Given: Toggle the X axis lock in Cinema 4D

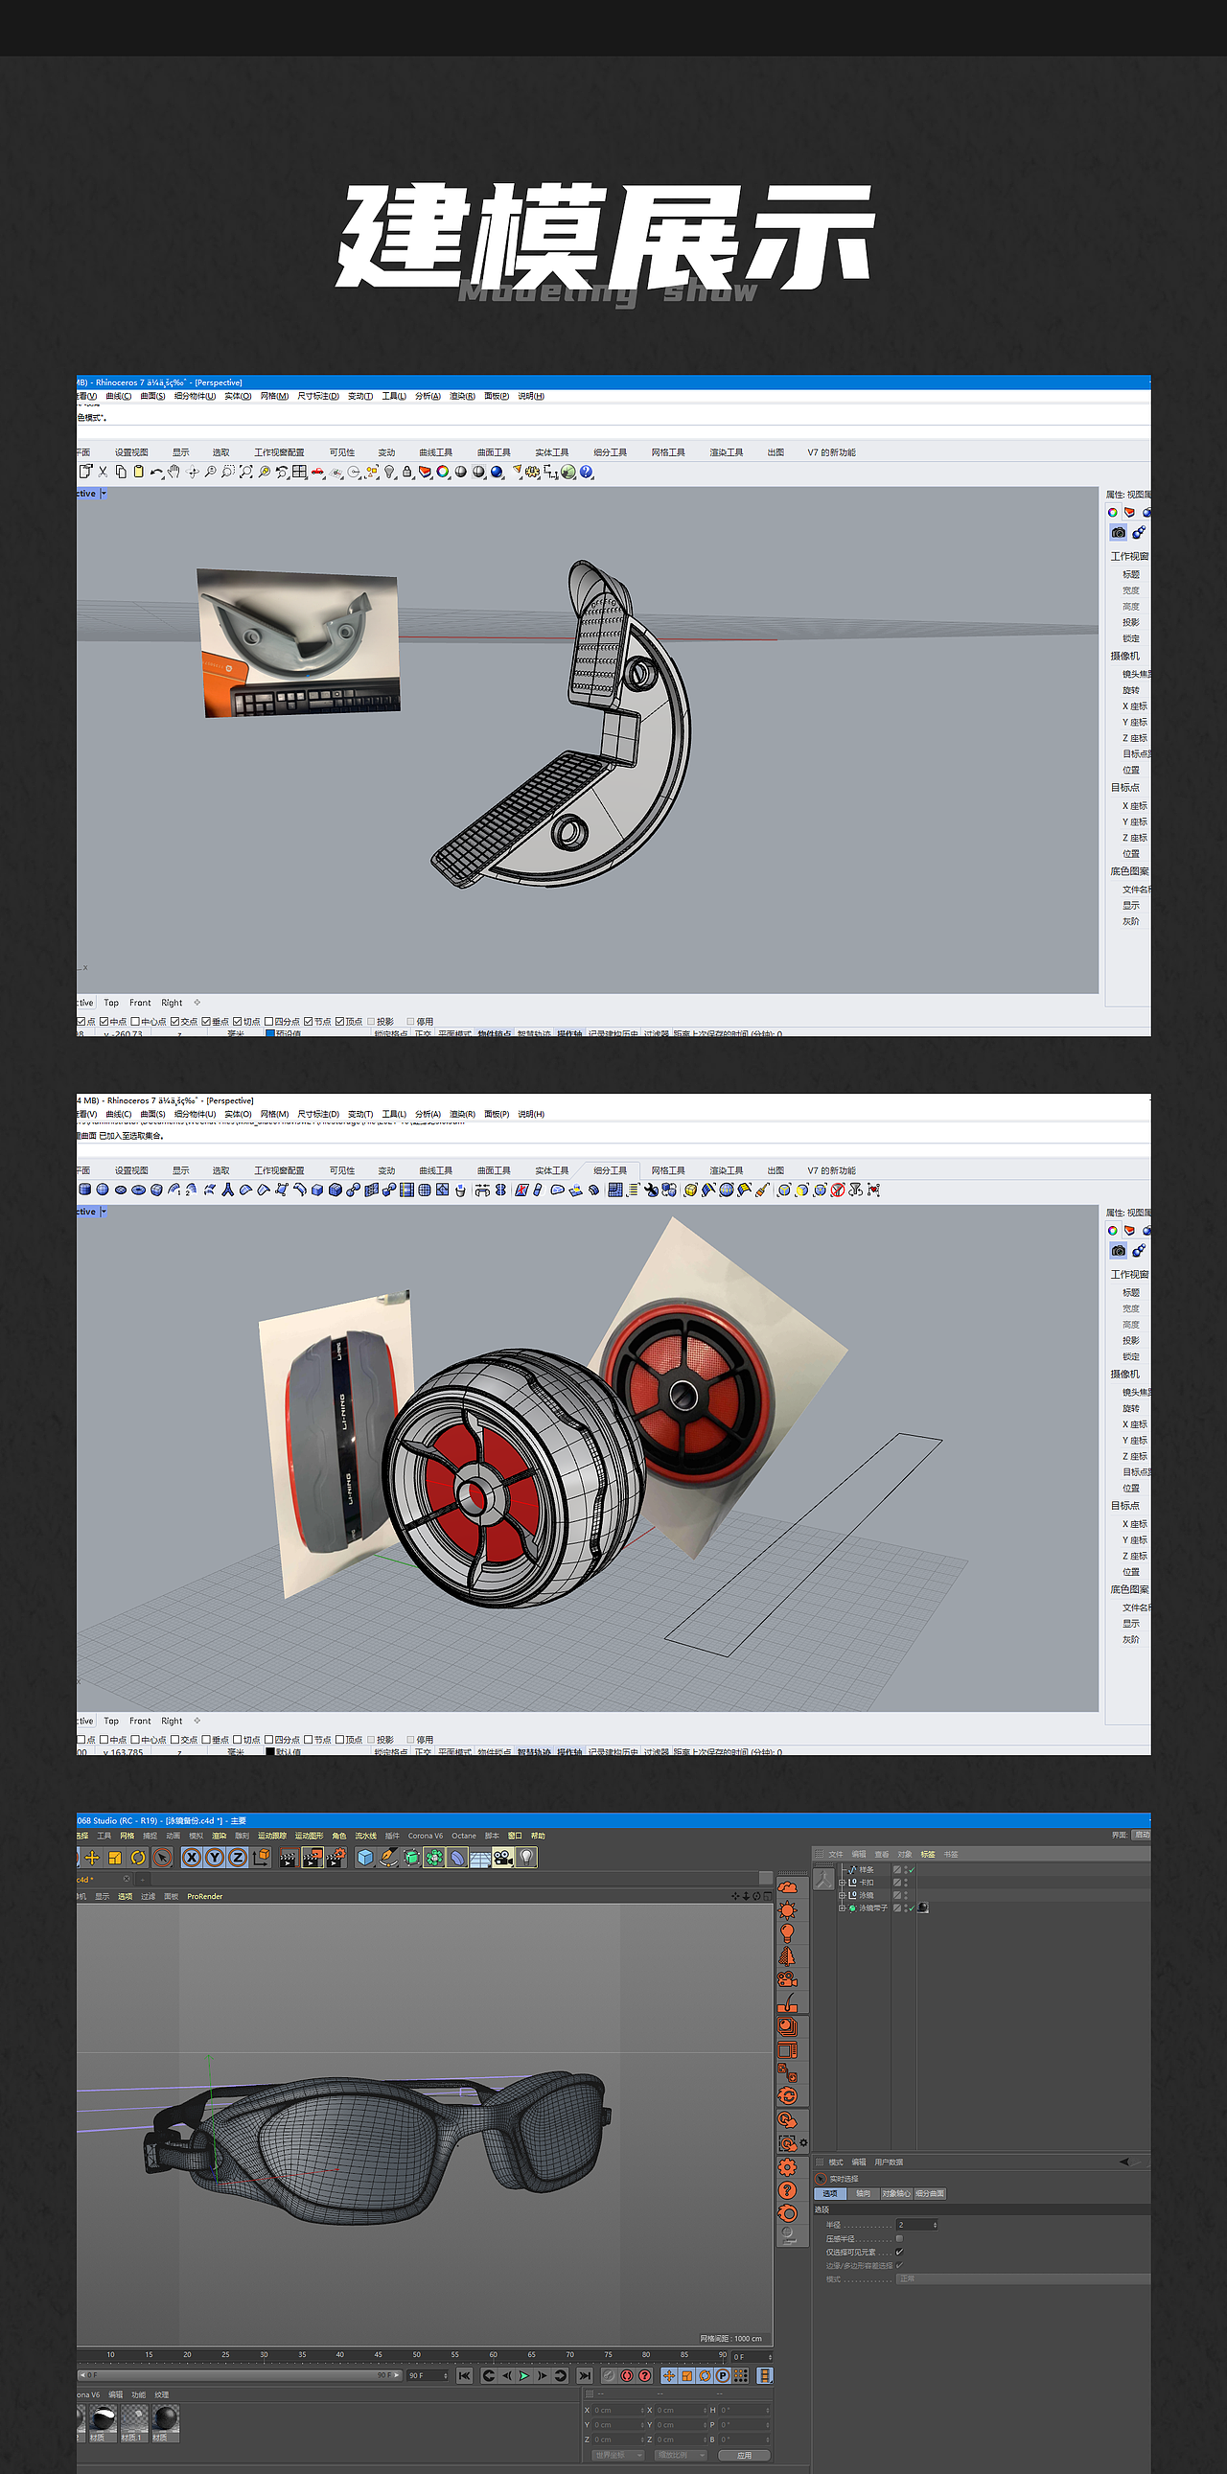Looking at the screenshot, I should pos(192,1858).
